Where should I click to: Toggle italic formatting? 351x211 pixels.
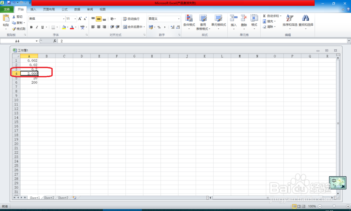click(37, 27)
